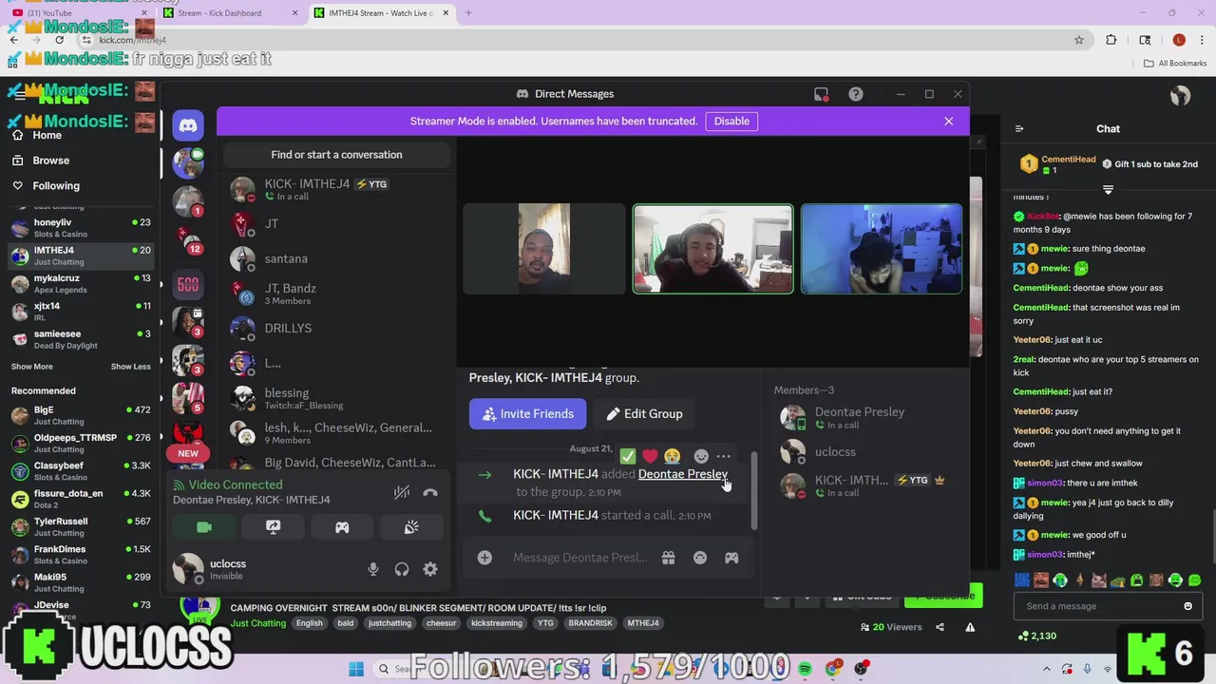
Task: Add checkmark reaction on system message
Action: click(x=627, y=457)
